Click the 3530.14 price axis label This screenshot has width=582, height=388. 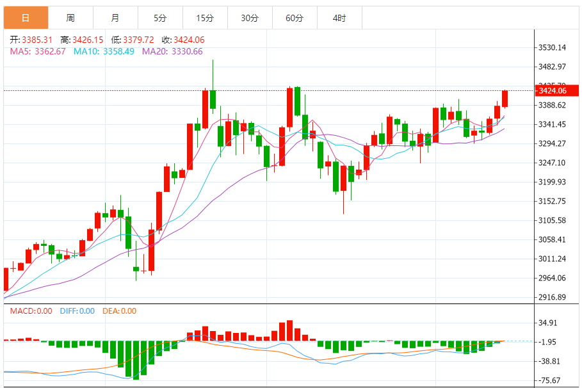coord(553,47)
